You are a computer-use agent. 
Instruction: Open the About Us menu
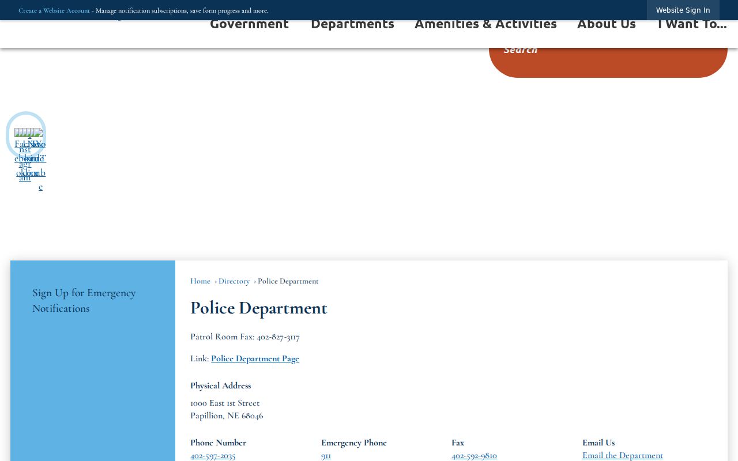(x=606, y=24)
